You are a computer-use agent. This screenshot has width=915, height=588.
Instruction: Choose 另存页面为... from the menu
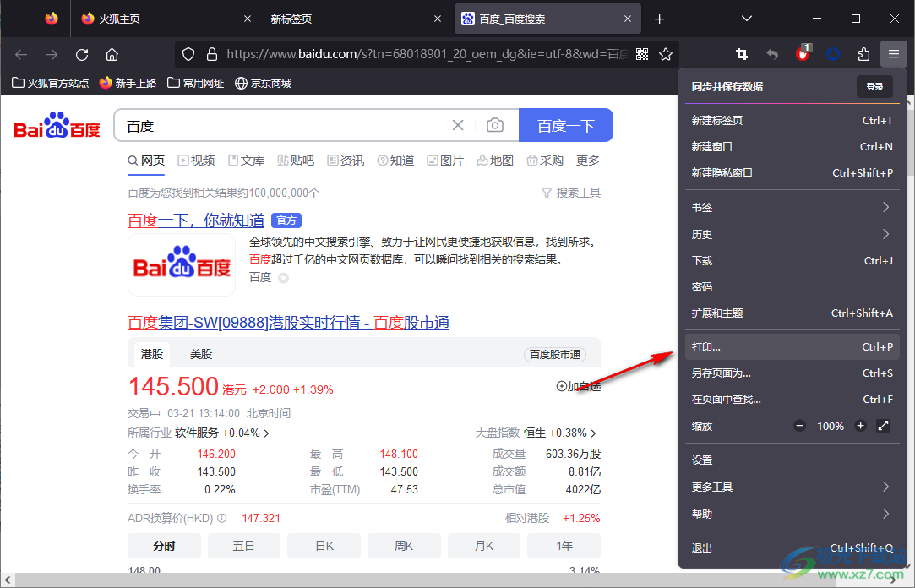coord(792,373)
